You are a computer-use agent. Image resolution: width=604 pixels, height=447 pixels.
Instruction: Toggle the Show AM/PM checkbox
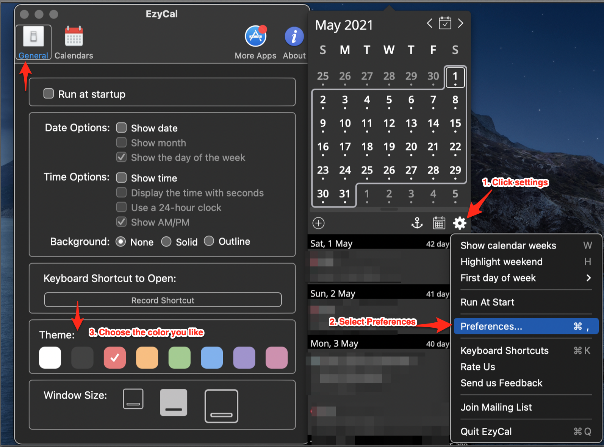(x=121, y=222)
